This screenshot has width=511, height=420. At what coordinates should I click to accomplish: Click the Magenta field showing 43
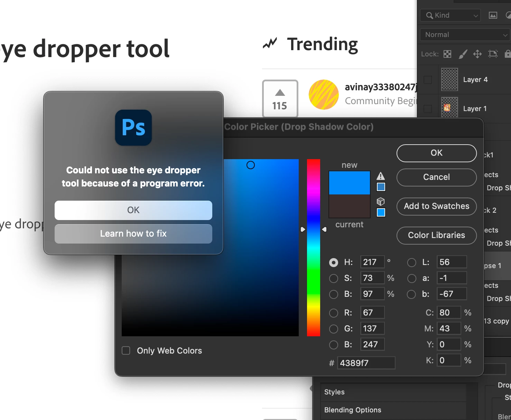tap(449, 328)
